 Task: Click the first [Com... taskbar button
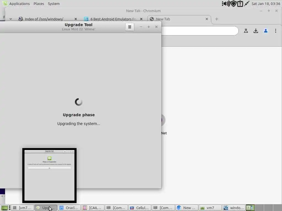tap(116, 208)
